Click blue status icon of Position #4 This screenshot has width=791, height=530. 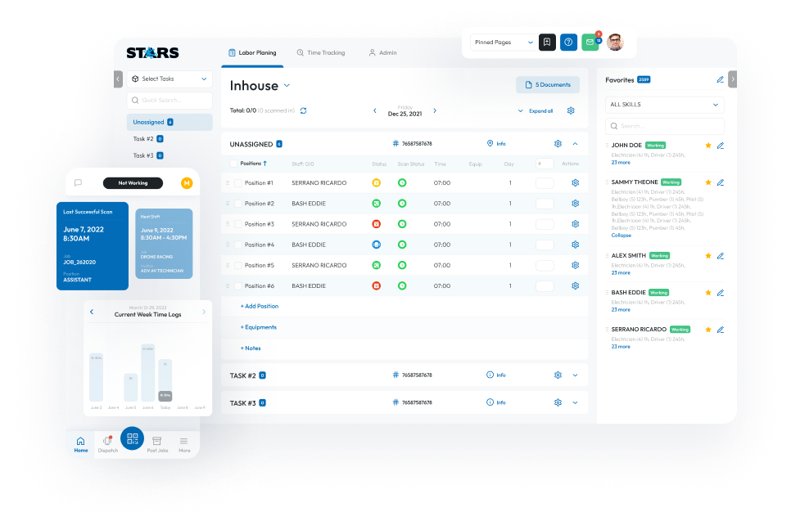[377, 245]
